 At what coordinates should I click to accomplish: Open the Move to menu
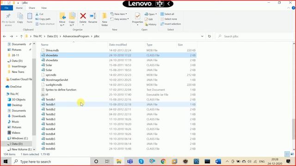click(62, 19)
